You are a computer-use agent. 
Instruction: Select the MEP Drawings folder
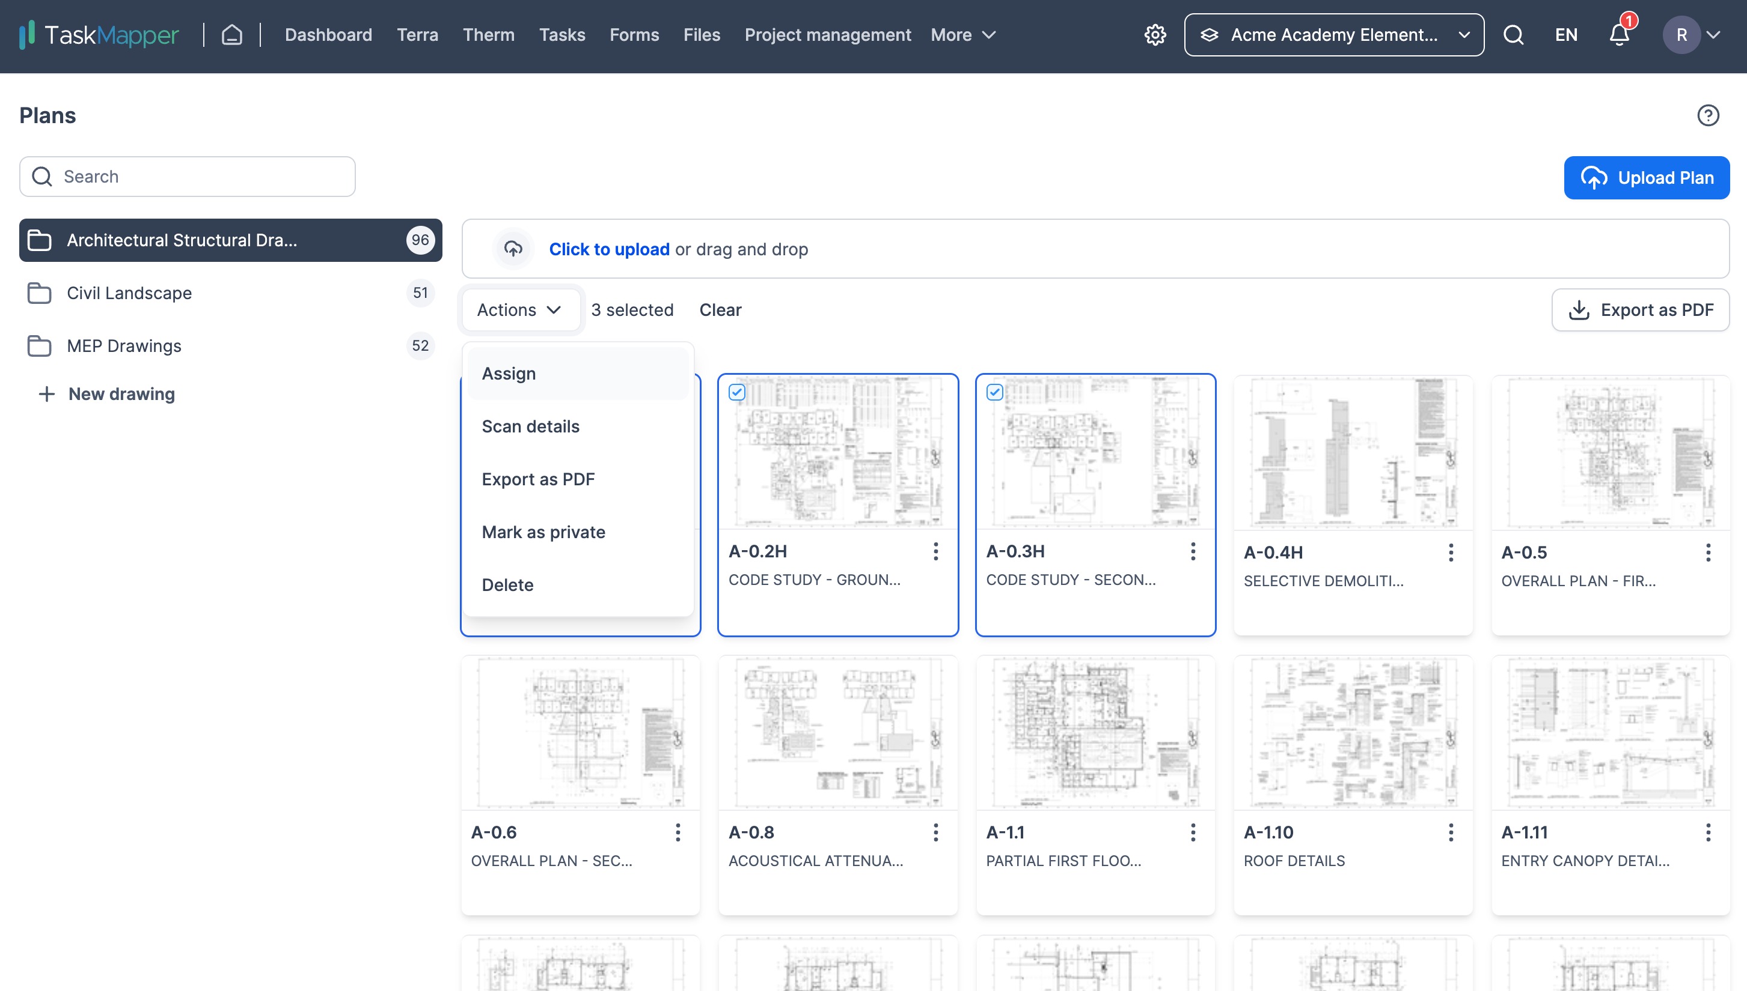230,346
